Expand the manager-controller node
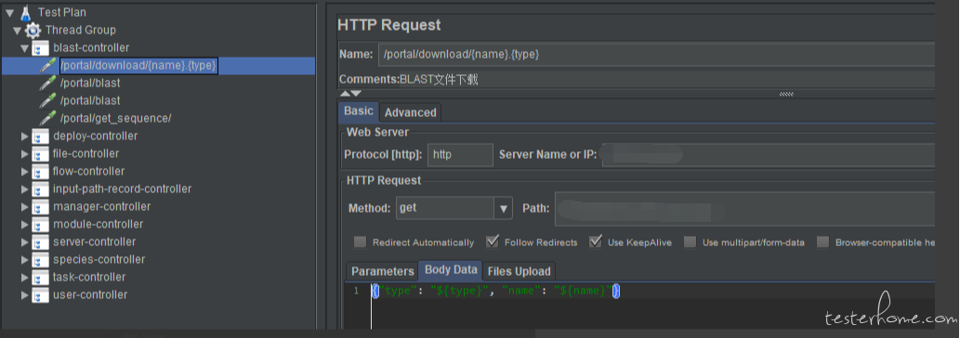Viewport: 960px width, 338px height. pos(24,206)
